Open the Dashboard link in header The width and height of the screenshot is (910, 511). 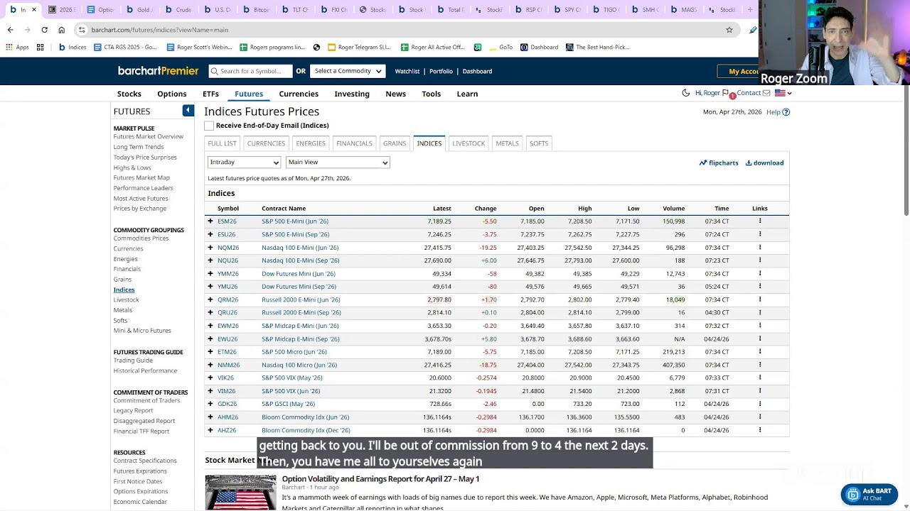point(477,71)
